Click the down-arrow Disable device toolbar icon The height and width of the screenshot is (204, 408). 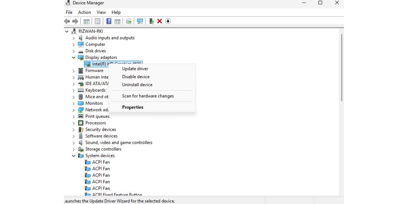coord(168,21)
